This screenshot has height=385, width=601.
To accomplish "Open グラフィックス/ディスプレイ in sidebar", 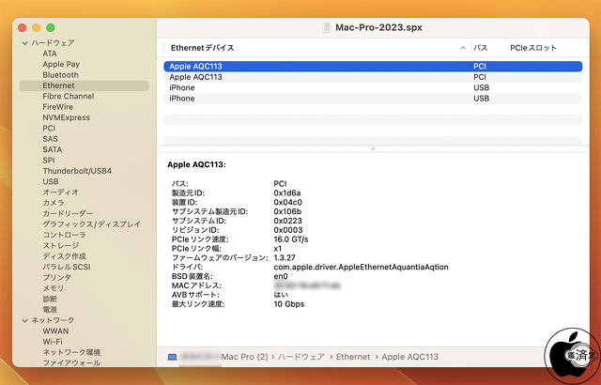I will (x=92, y=224).
